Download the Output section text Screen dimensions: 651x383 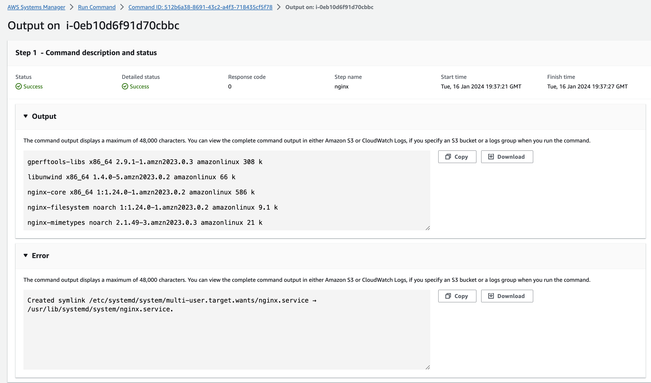(x=507, y=157)
